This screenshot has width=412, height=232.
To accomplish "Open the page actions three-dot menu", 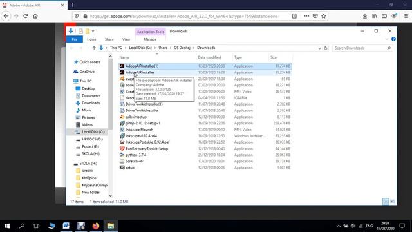I will click(306, 16).
